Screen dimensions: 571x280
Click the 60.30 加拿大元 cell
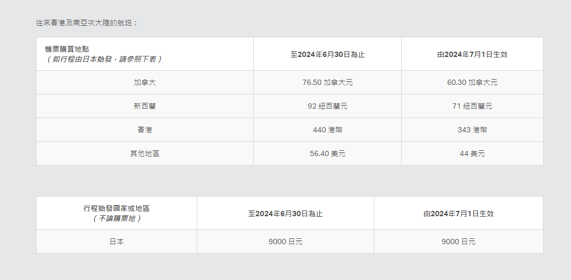(x=472, y=83)
